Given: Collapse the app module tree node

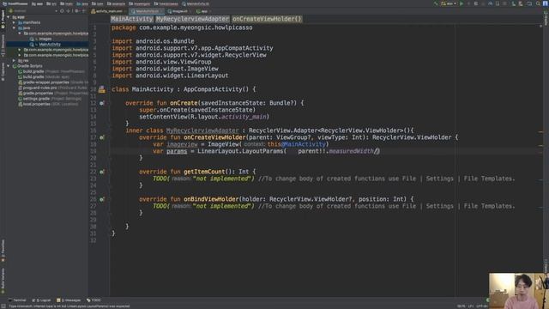Looking at the screenshot, I should pos(9,17).
